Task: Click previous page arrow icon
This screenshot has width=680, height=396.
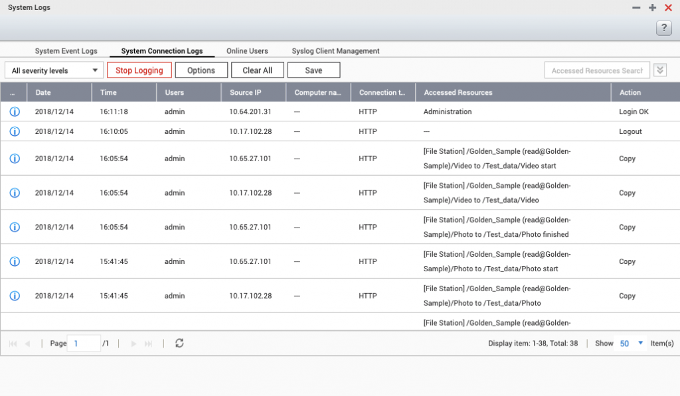Action: (x=27, y=344)
